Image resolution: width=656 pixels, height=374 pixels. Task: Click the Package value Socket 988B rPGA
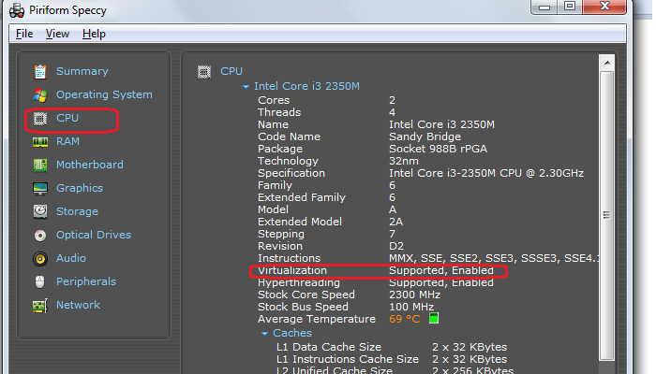438,149
